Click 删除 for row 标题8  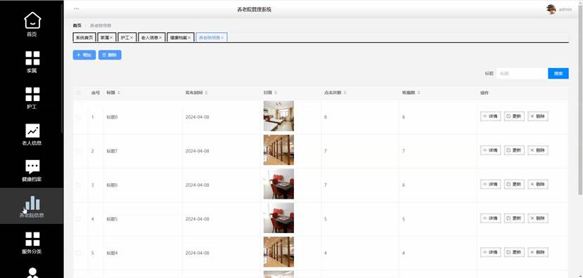(537, 117)
